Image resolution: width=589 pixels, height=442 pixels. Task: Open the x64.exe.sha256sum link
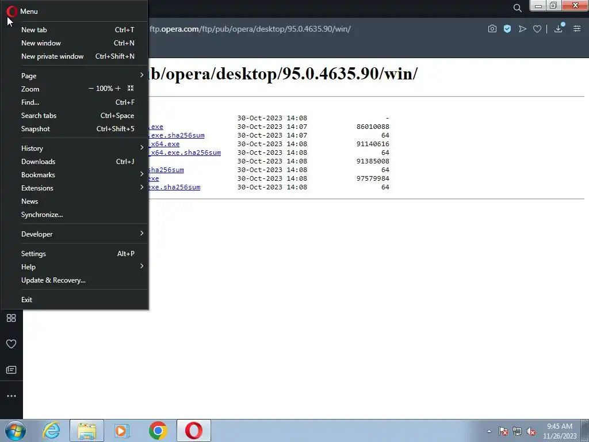[185, 153]
